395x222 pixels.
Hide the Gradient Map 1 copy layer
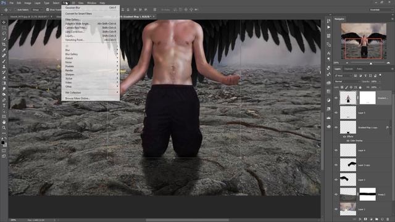point(336,128)
